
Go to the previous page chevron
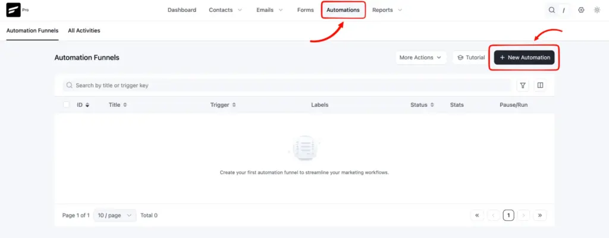click(493, 215)
